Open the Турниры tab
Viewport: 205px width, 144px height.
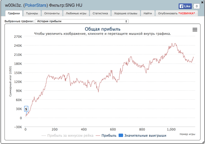pyautogui.click(x=32, y=14)
